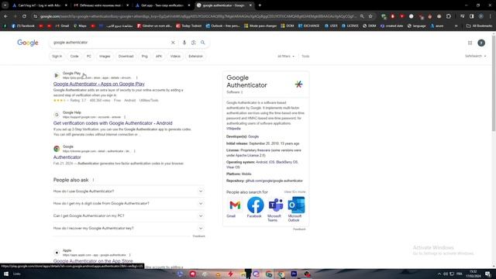Open 'Google Authenticator - Apps on Google Play' result
The image size is (496, 279).
tap(99, 84)
